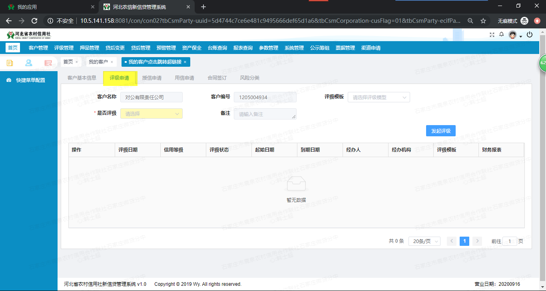The image size is (546, 291).
Task: Switch to the 授信申请 tab
Action: pyautogui.click(x=152, y=78)
